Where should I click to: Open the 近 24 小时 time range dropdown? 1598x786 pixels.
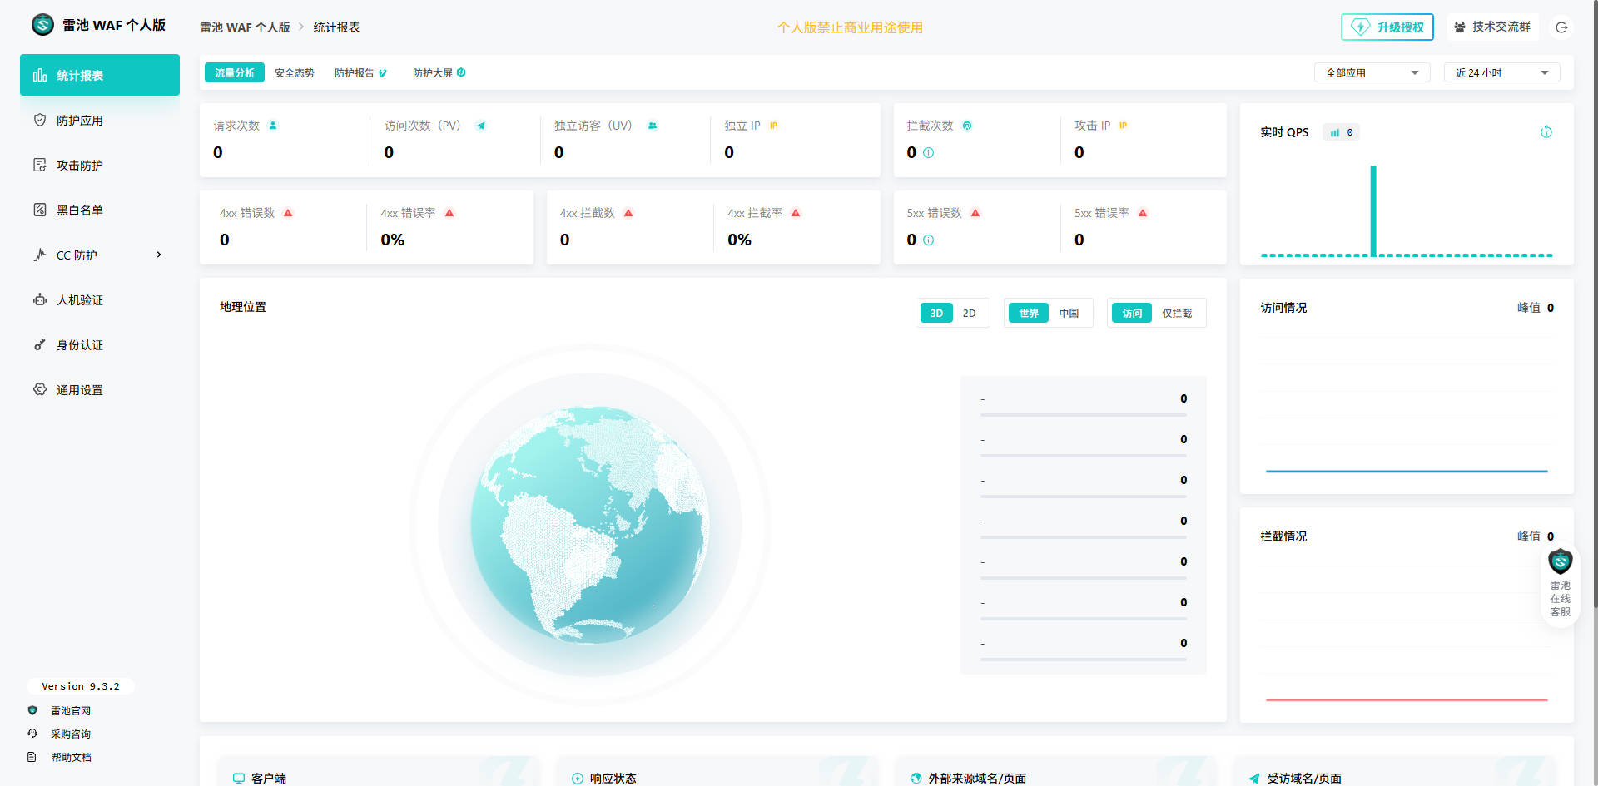pos(1501,72)
